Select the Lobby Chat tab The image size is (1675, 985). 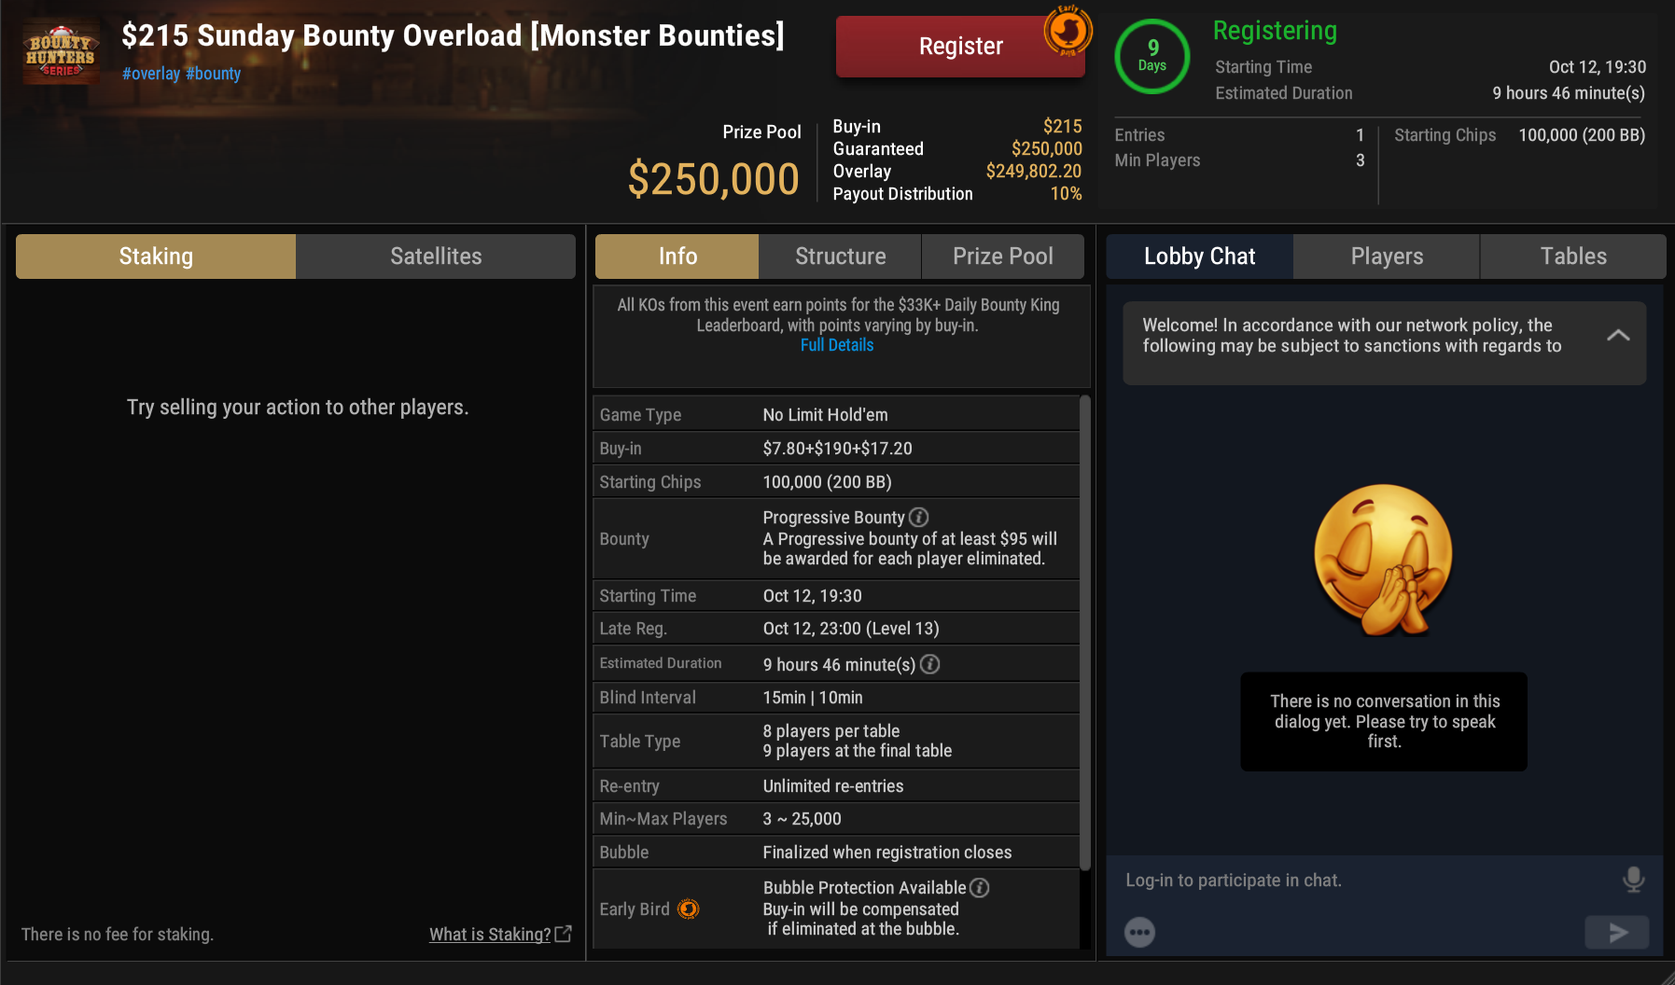click(x=1200, y=257)
